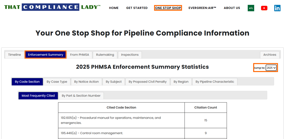Open the YouTube channel icon
284x139 pixels.
click(264, 8)
